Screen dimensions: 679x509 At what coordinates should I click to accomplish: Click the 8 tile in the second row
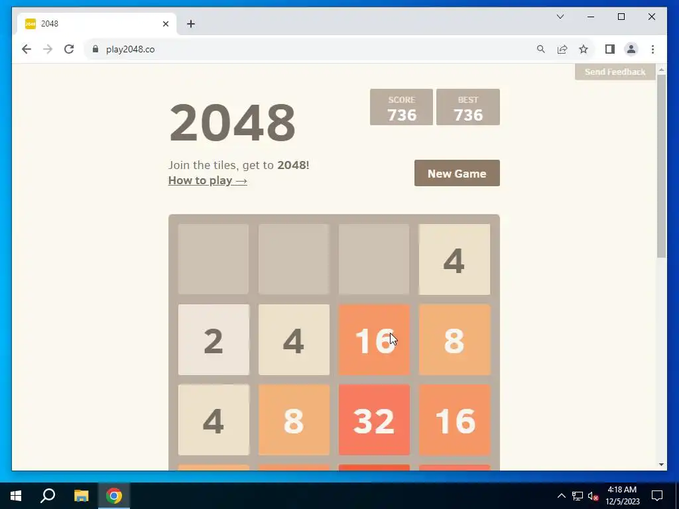pos(454,340)
